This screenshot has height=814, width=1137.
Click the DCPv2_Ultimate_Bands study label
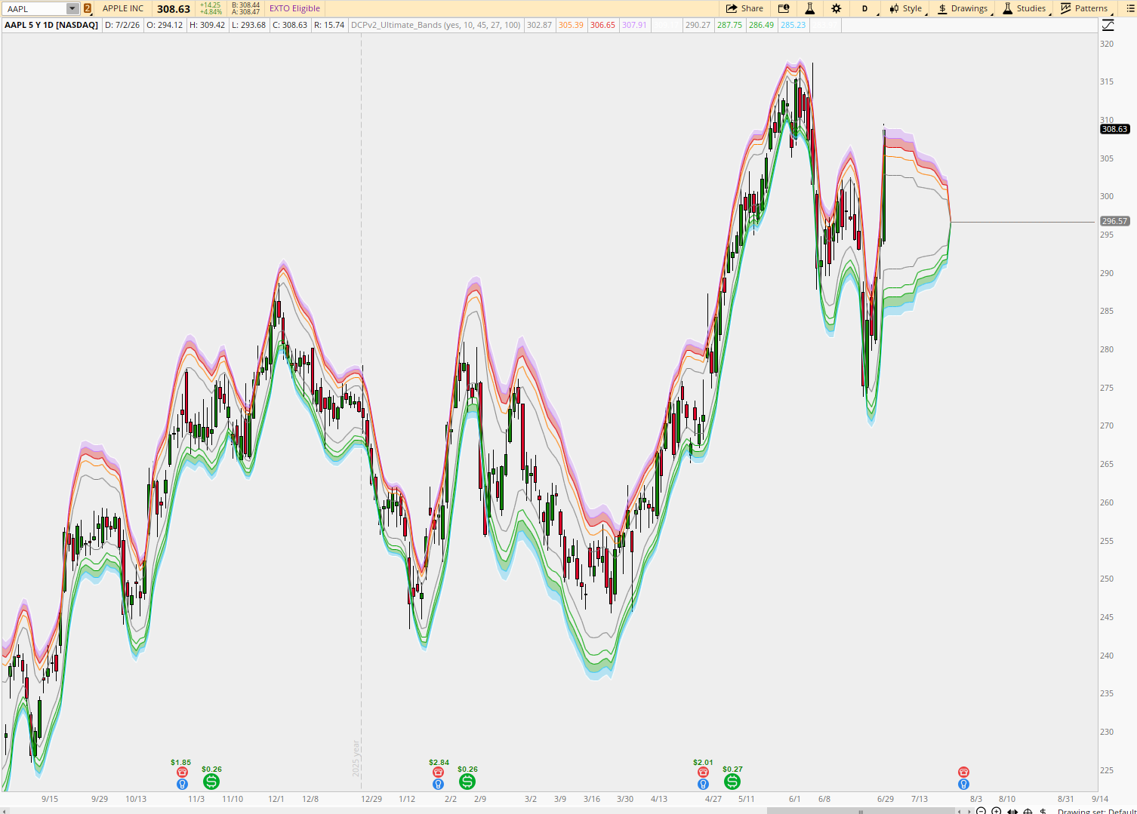point(436,25)
